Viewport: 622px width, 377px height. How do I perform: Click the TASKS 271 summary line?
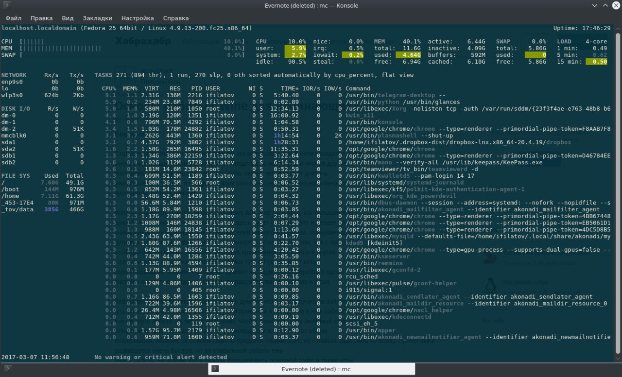(x=254, y=75)
